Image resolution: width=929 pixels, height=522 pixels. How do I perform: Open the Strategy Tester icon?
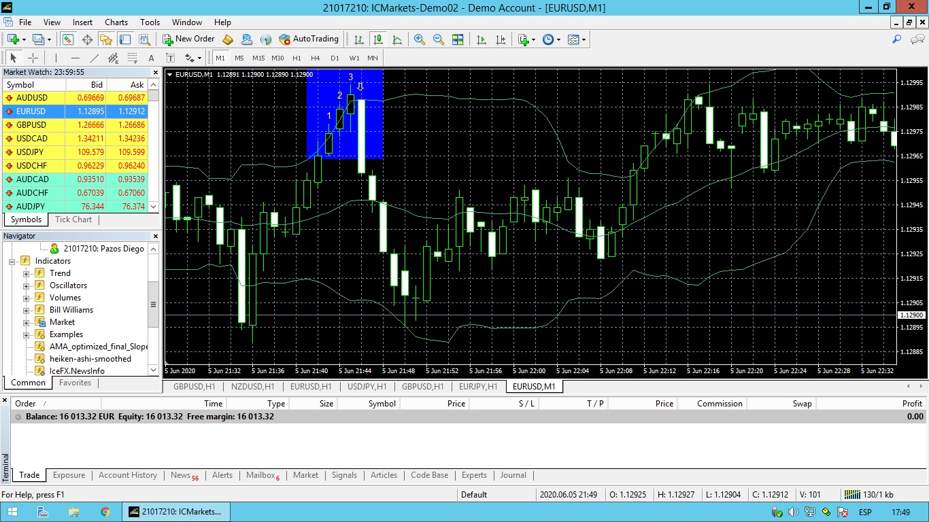coord(143,39)
